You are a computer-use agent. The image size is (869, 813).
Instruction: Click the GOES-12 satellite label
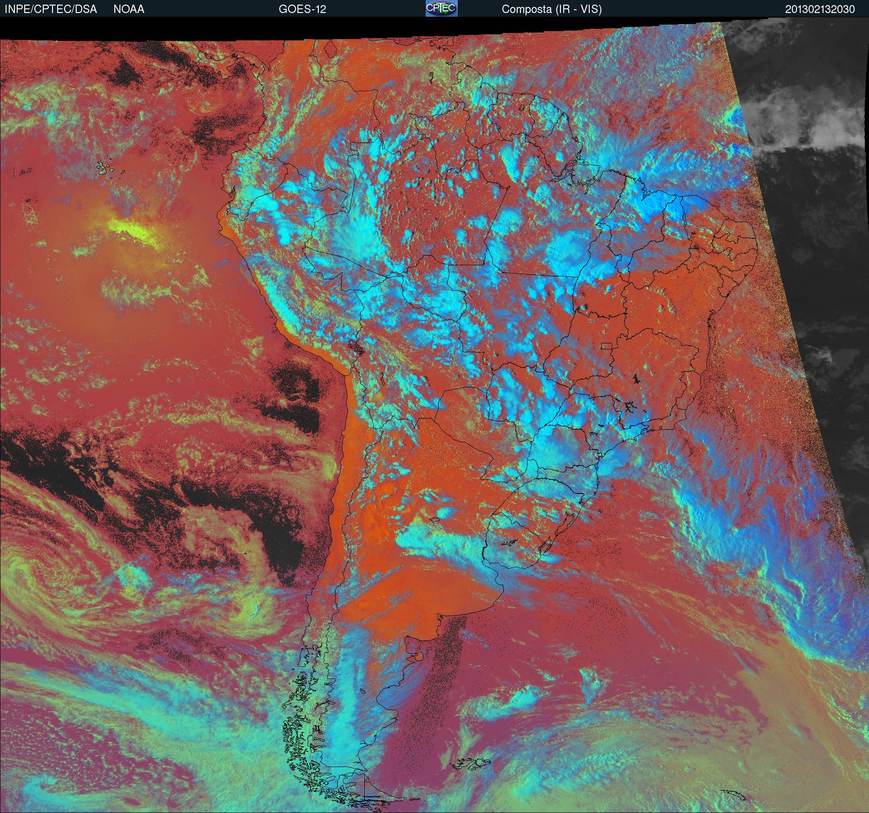303,9
